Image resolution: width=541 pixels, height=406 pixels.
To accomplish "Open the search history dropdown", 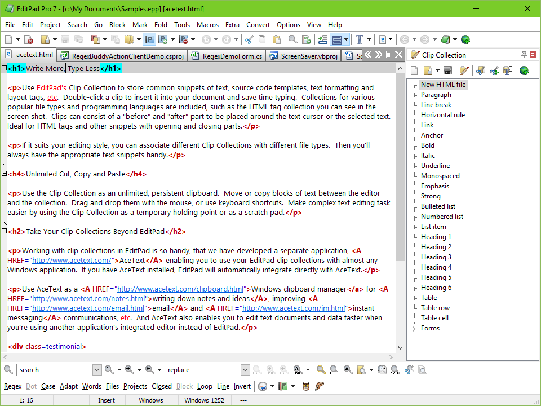I will coord(97,370).
